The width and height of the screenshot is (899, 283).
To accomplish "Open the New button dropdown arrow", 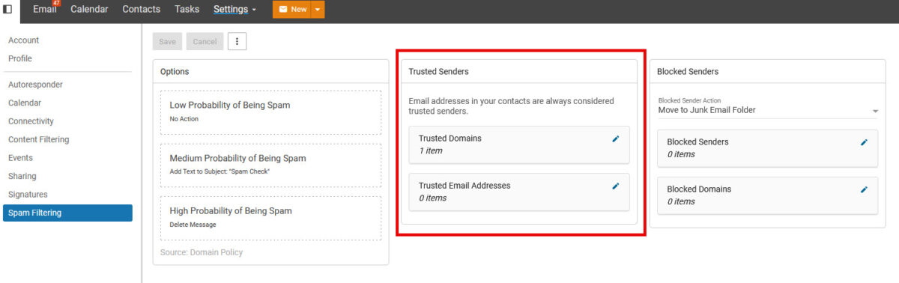I will tap(318, 9).
